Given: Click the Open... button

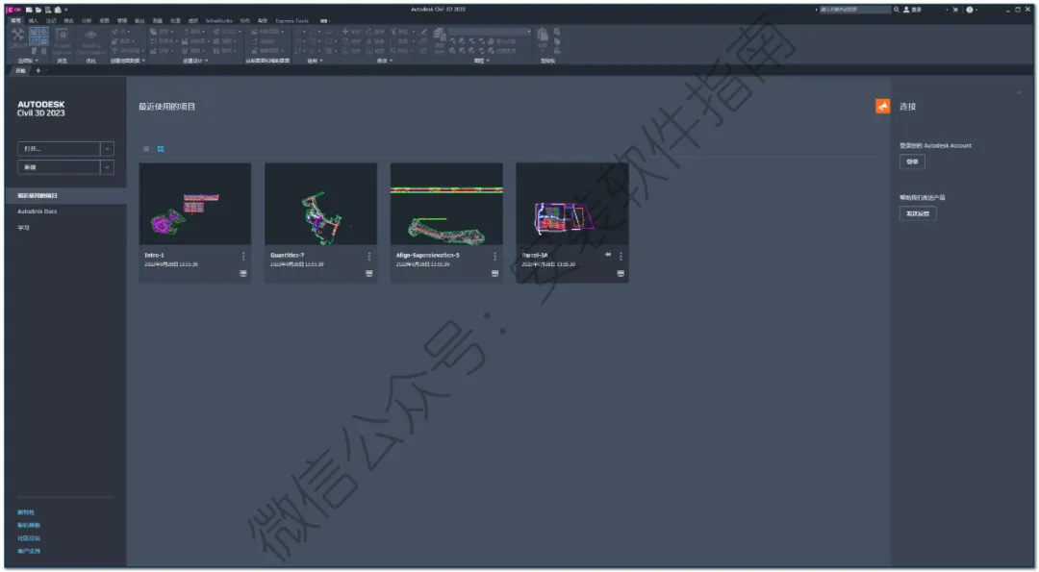Looking at the screenshot, I should pos(59,149).
